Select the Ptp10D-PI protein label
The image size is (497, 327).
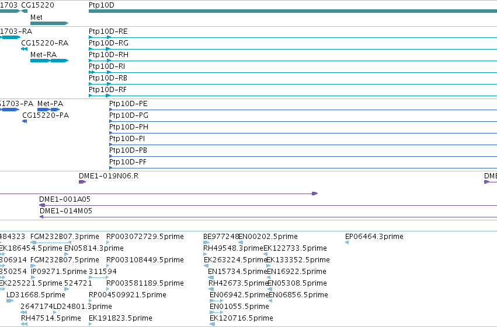(x=127, y=139)
